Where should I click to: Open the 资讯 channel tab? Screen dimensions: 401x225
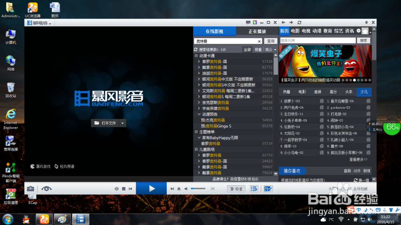pos(349,31)
